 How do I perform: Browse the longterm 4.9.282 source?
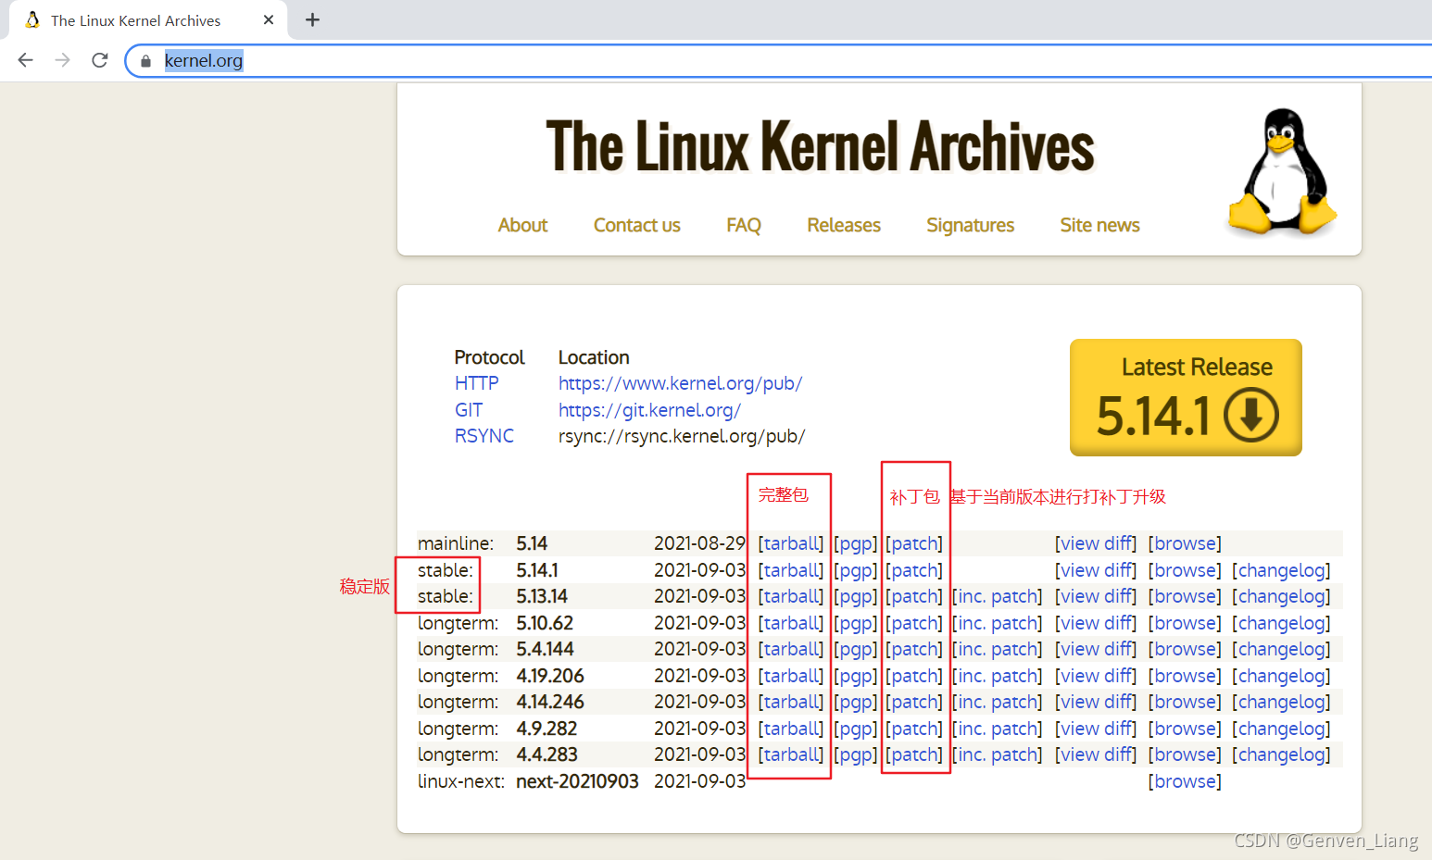tap(1185, 729)
